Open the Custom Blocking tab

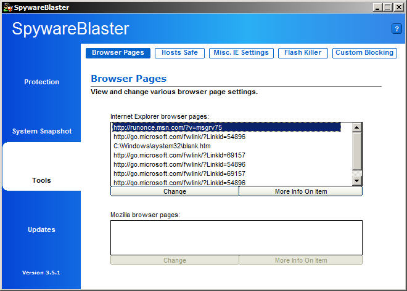364,53
